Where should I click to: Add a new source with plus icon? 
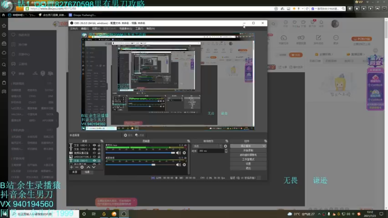tap(71, 167)
